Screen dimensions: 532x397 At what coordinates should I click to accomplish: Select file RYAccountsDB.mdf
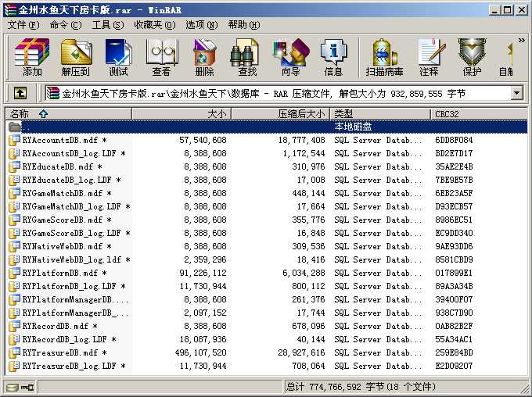pos(64,140)
